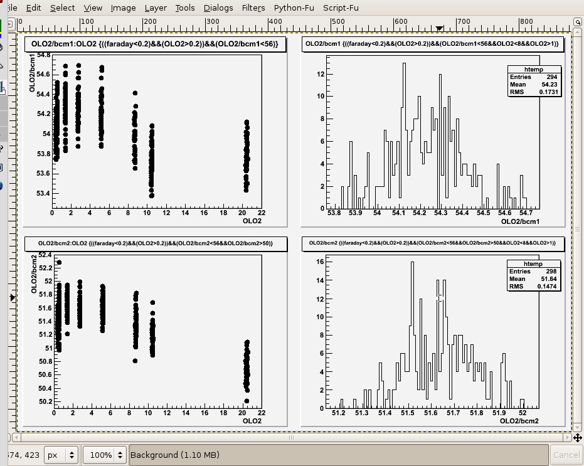Click horizontal scrollbar right arrow
This screenshot has width=584, height=466.
pyautogui.click(x=567, y=437)
